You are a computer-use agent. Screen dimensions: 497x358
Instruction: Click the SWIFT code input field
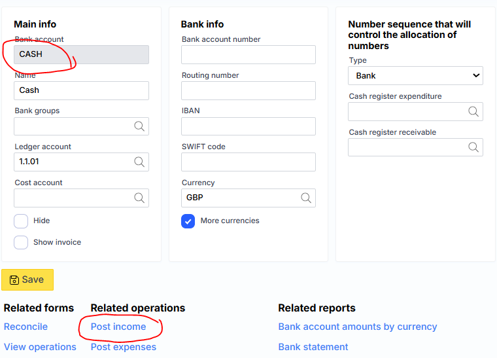tap(248, 162)
